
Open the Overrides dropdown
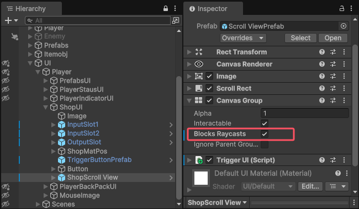pos(243,38)
